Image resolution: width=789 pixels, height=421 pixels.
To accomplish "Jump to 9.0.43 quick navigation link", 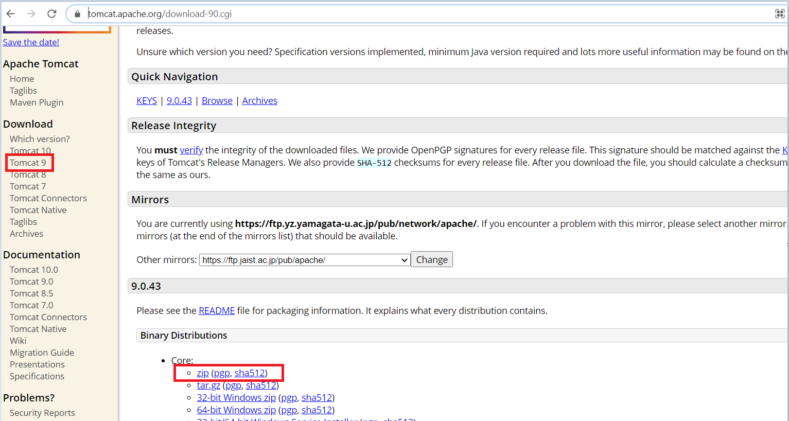I will [179, 101].
